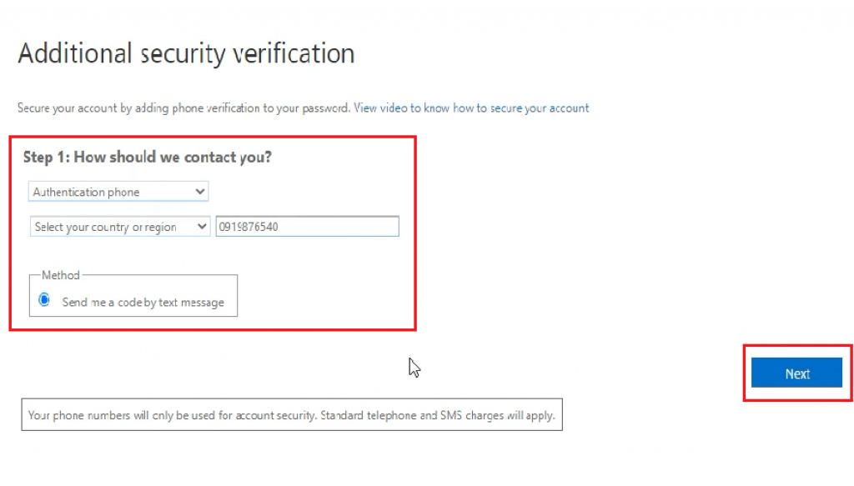The image size is (854, 486).
Task: Click the dropdown arrow beside Authentication phone
Action: click(x=200, y=191)
